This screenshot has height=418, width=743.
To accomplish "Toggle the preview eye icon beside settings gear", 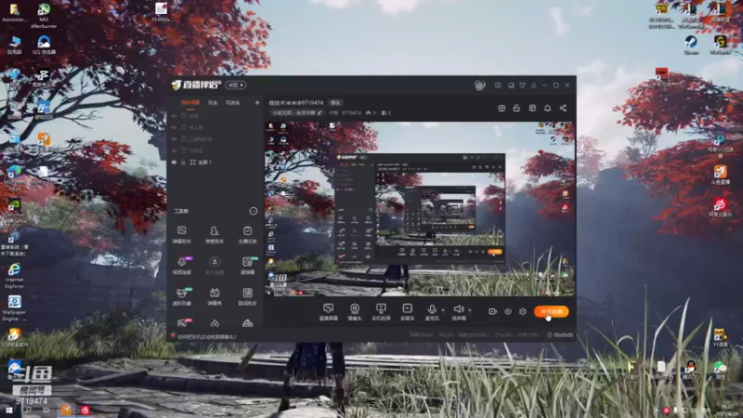I will [x=507, y=311].
